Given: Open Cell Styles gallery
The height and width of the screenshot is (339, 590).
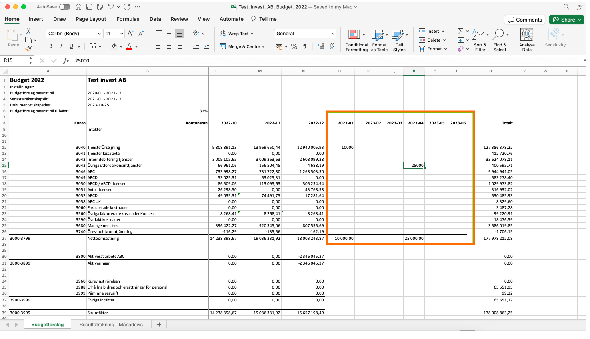Looking at the screenshot, I should [399, 40].
